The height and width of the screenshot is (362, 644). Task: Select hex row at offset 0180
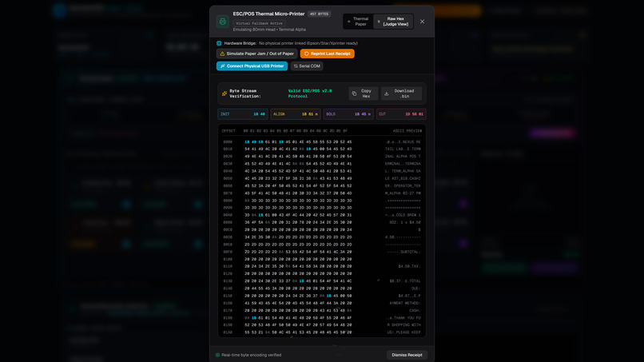pyautogui.click(x=321, y=318)
